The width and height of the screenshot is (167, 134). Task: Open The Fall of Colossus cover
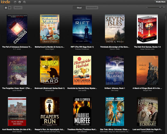click(17, 29)
